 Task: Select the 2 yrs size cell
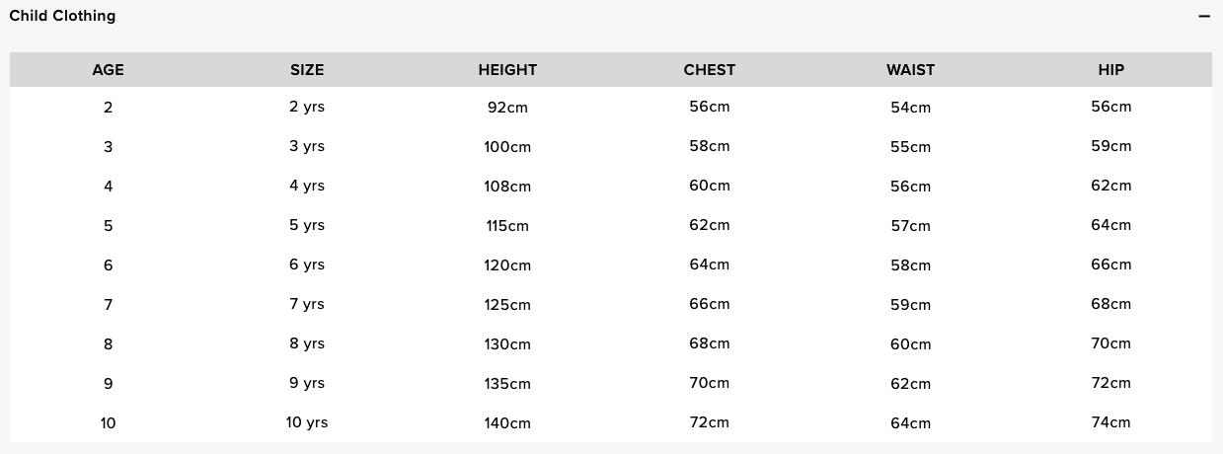pyautogui.click(x=307, y=107)
